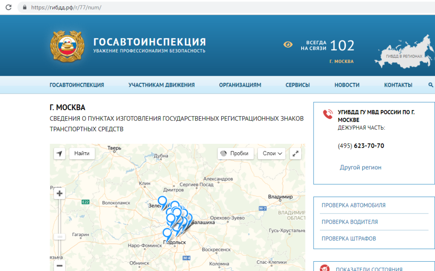The height and width of the screenshot is (271, 435).
Task: Open the ПРОВЕРКА ШТРАФОВ link
Action: 349,239
